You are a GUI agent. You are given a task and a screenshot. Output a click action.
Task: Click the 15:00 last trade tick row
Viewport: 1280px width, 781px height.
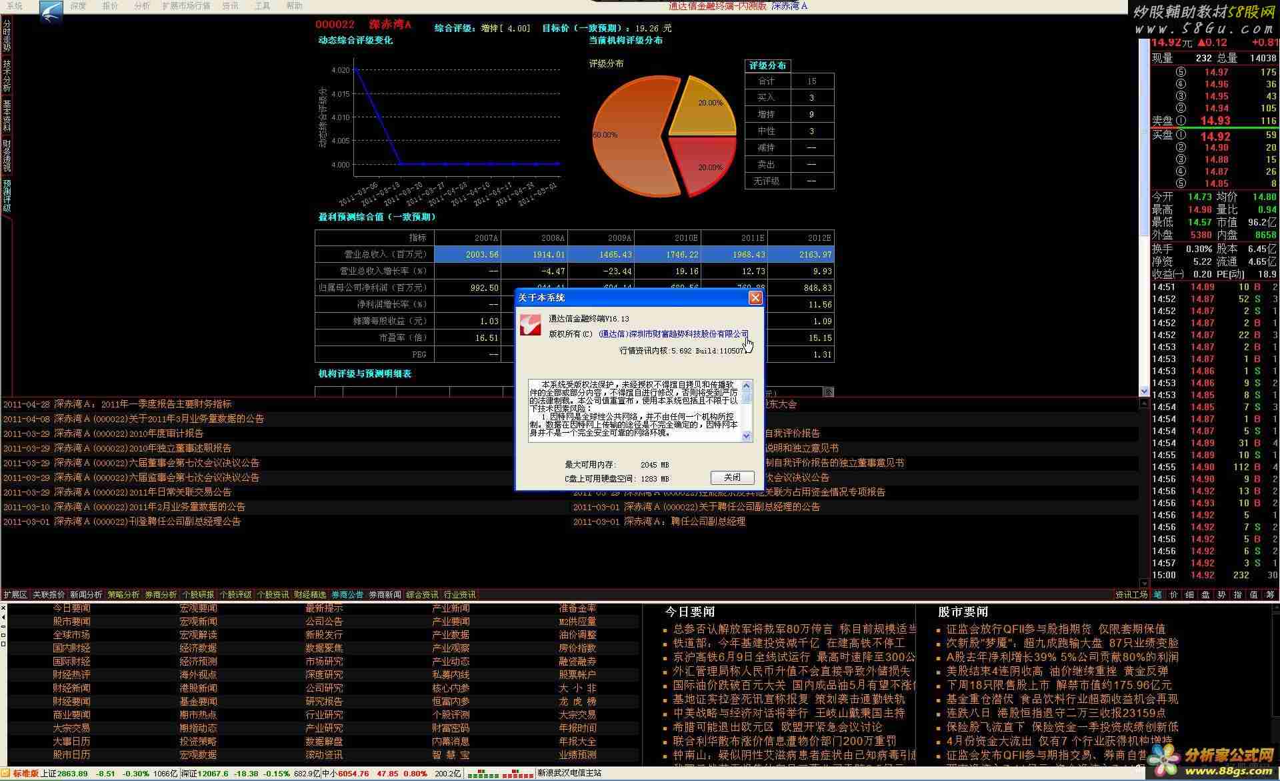pos(1215,575)
